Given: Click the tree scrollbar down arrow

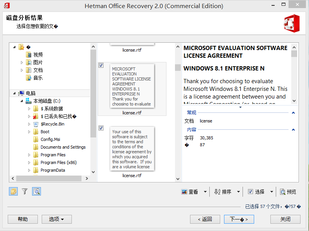Looking at the screenshot, I should tap(93, 172).
